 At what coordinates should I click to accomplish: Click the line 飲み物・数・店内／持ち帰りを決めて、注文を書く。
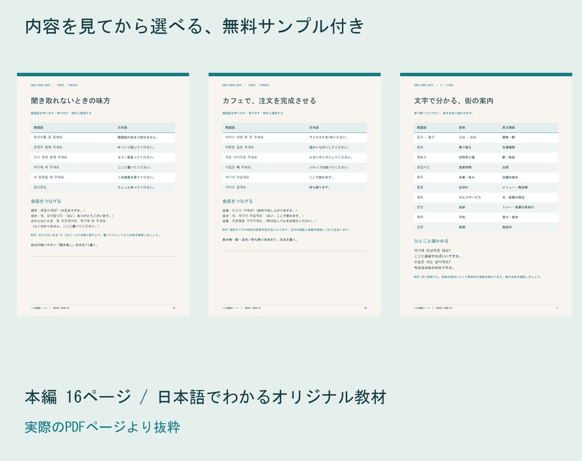pos(260,240)
